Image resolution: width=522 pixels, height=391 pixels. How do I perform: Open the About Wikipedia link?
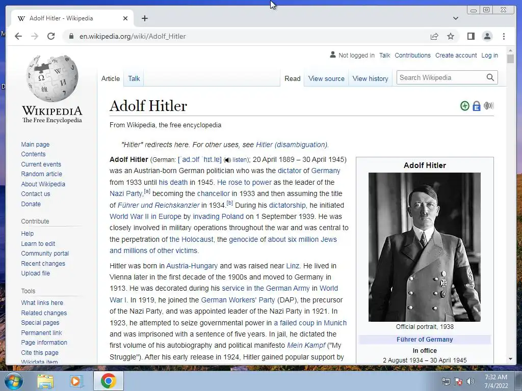tap(43, 184)
